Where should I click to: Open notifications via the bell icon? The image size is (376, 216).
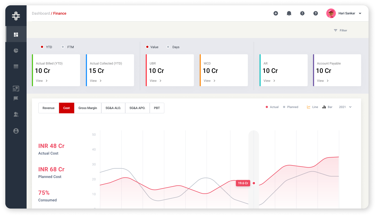coord(289,13)
